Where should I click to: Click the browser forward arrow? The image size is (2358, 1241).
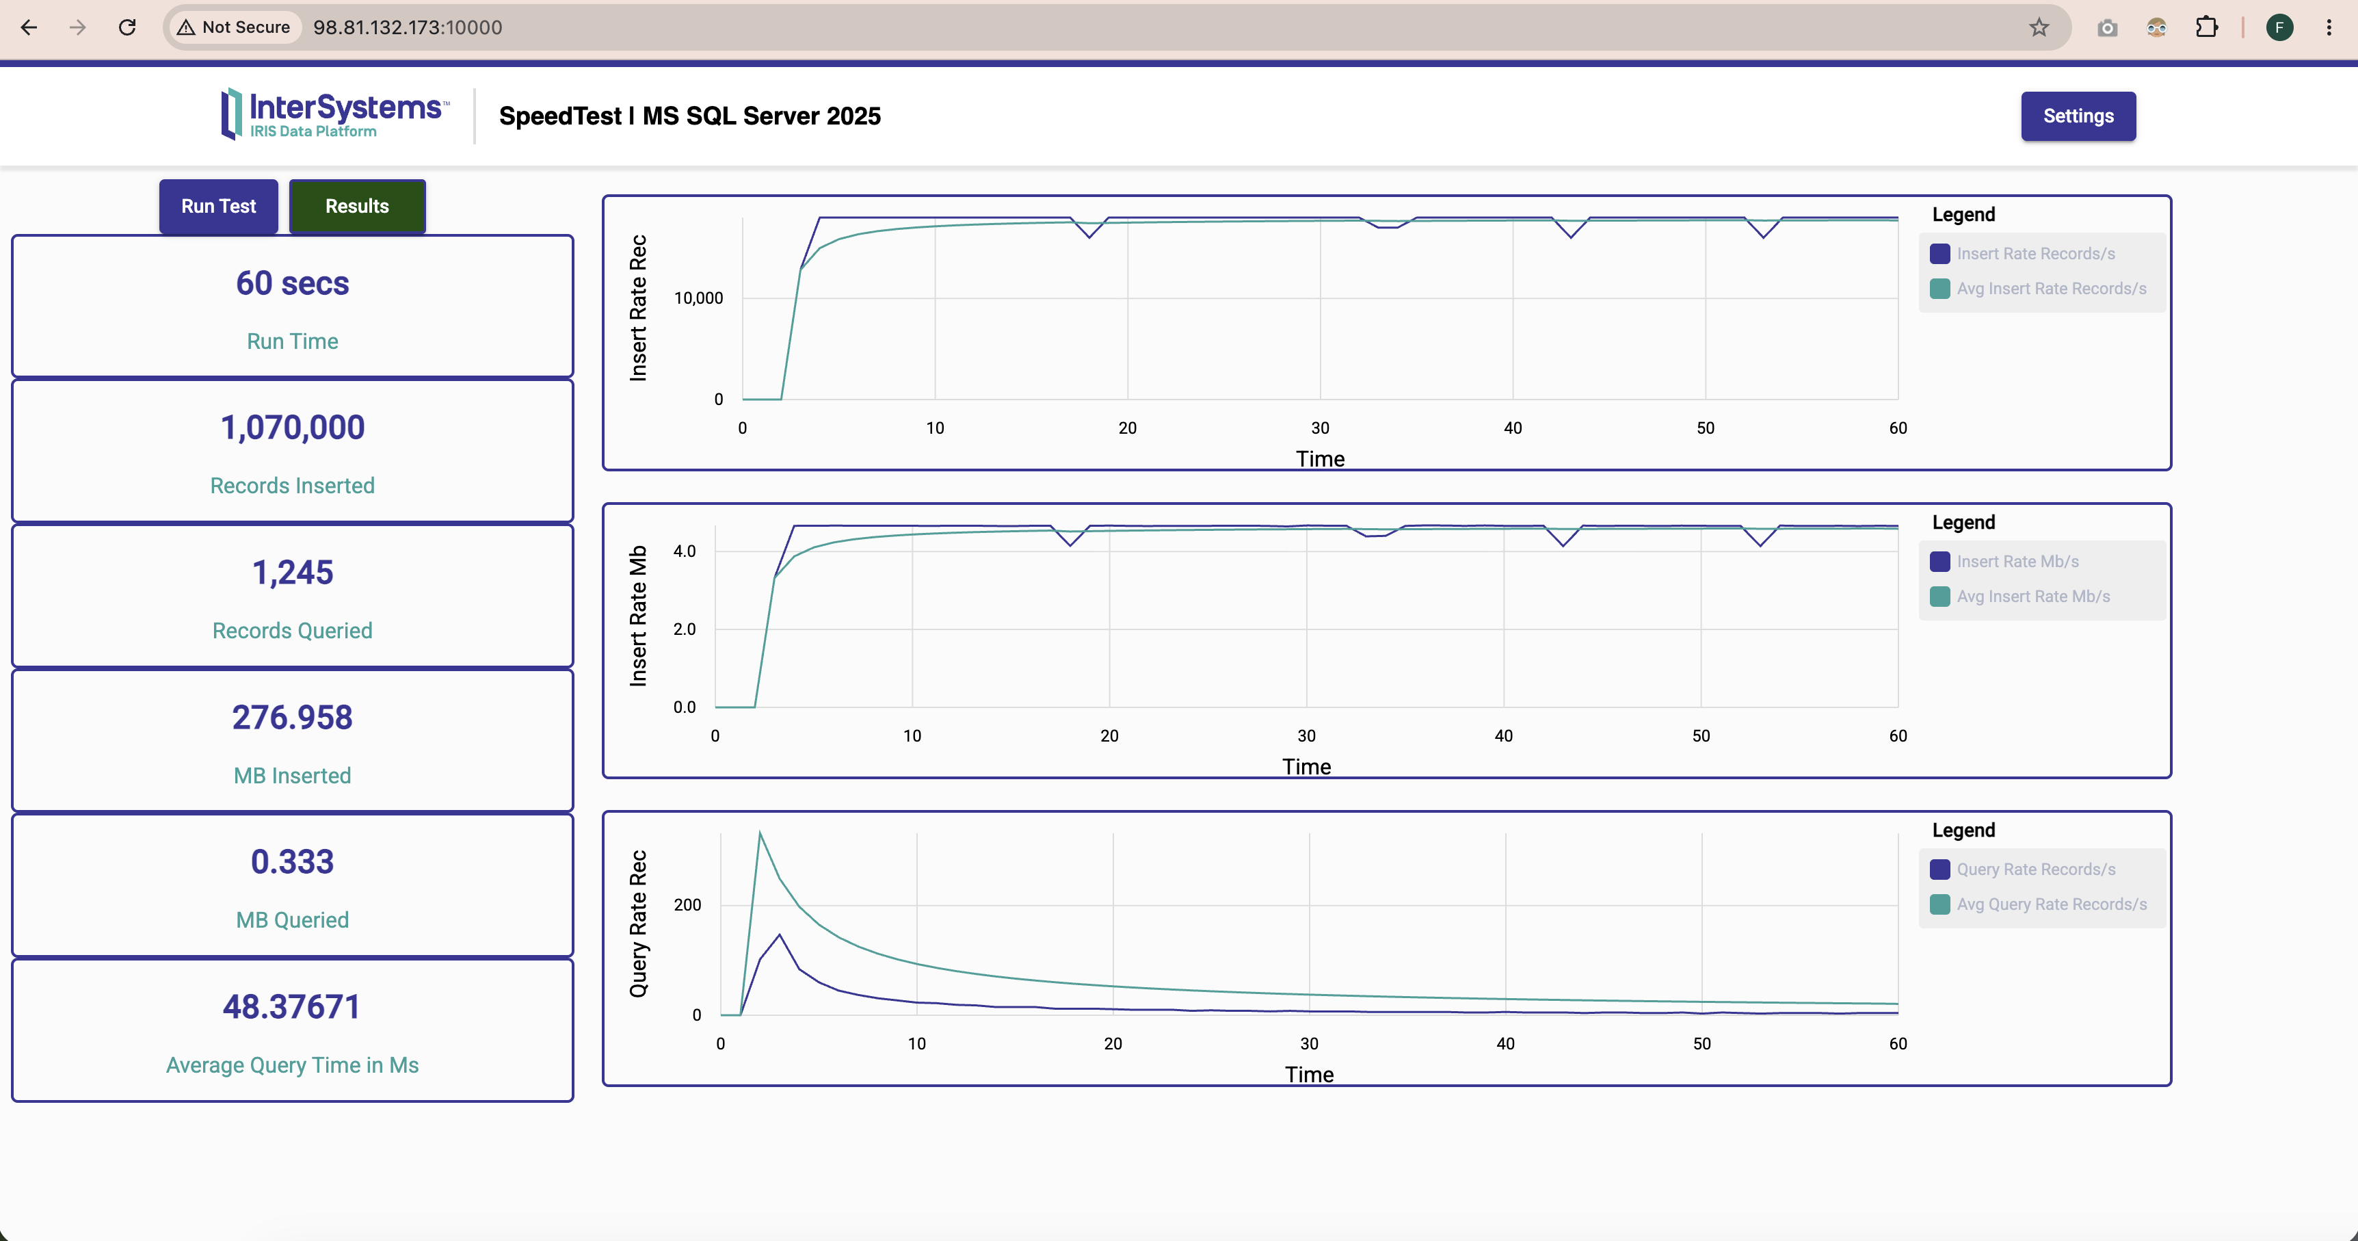(78, 27)
